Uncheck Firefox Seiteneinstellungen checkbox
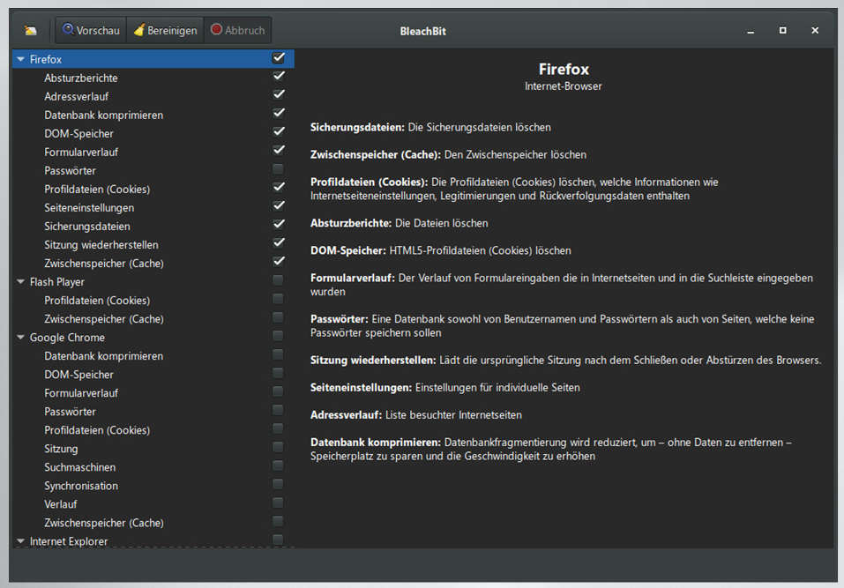Screen dimensions: 844x588 pos(279,206)
